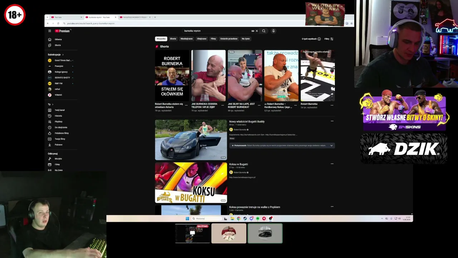This screenshot has height=258, width=458.
Task: Play the KOKSU W BUGATTI thumbnail
Action: point(191,182)
